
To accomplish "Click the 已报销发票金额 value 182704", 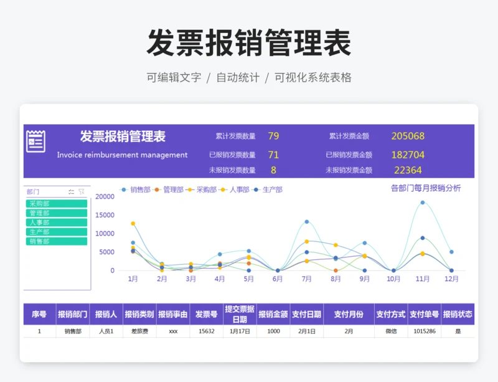I will coord(408,155).
